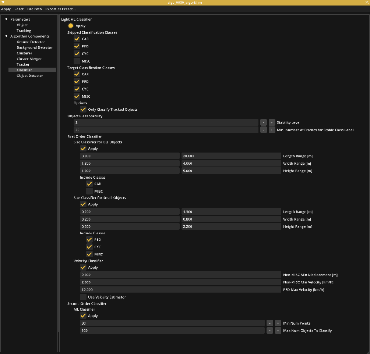Uncheck MISC in small objects Include Classes
The width and height of the screenshot is (370, 354).
[89, 254]
